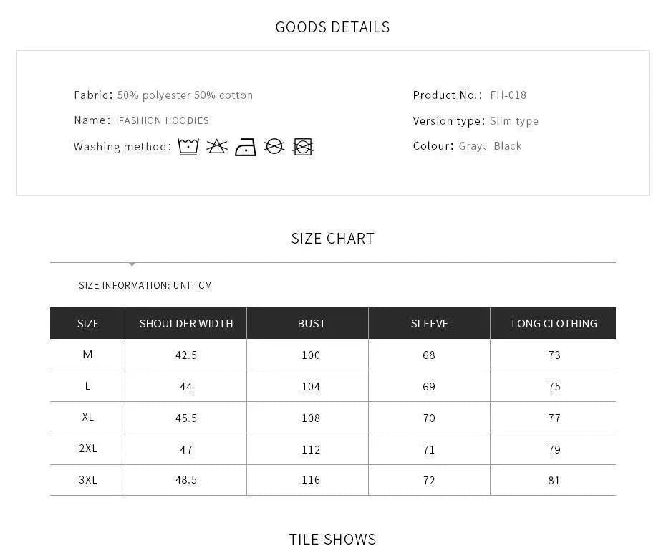The width and height of the screenshot is (666, 556).
Task: Choose the 3XL size row label
Action: (88, 480)
